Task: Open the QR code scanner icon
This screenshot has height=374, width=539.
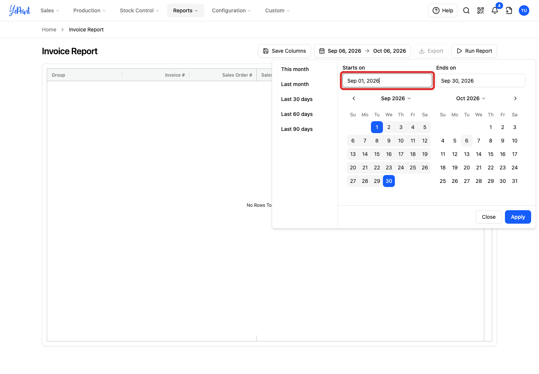Action: [481, 10]
